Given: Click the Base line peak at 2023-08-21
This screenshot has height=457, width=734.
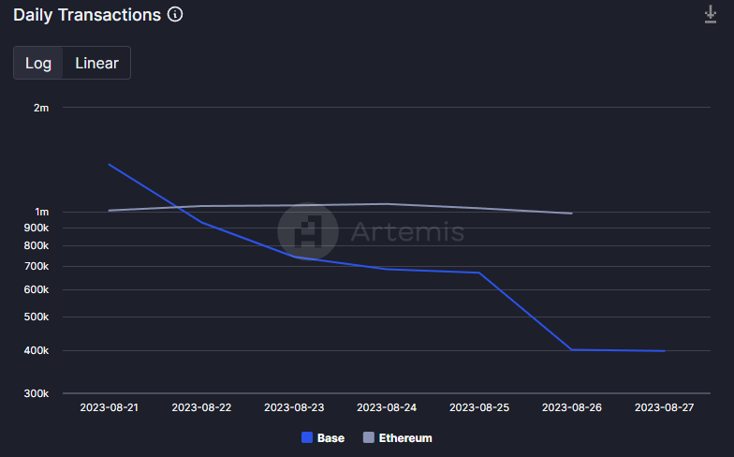Looking at the screenshot, I should (x=110, y=165).
